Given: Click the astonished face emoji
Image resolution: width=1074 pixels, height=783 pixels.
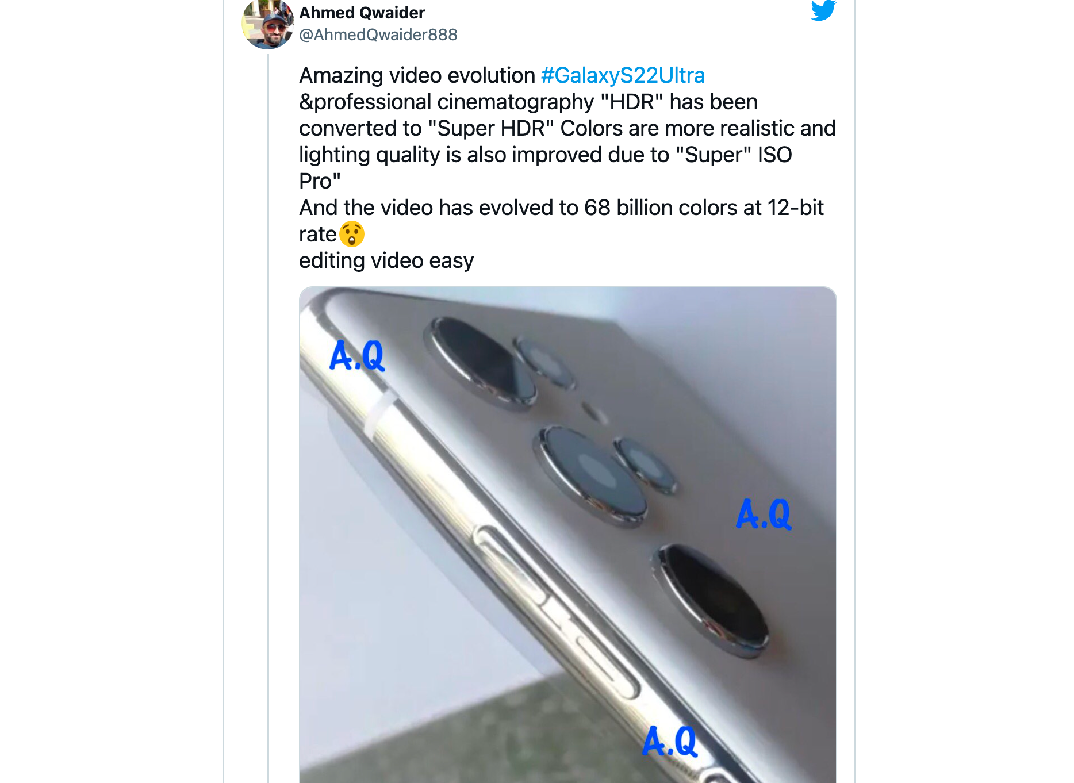Looking at the screenshot, I should point(352,235).
